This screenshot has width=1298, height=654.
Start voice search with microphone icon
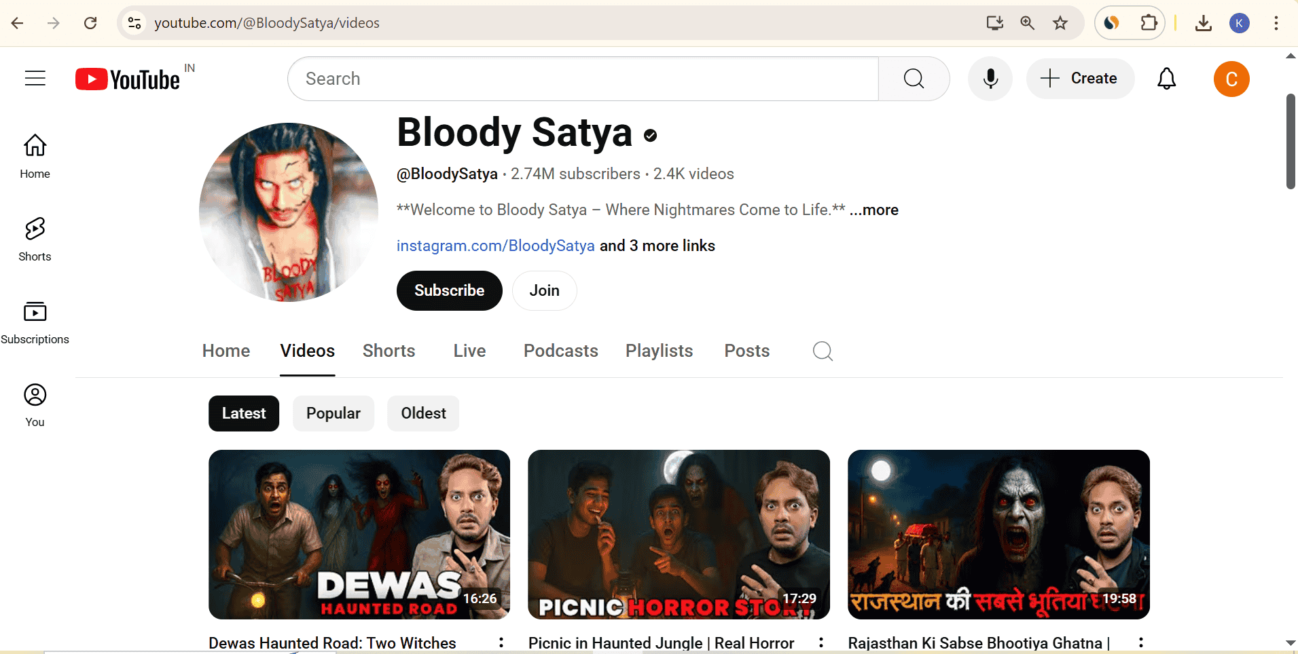point(990,79)
